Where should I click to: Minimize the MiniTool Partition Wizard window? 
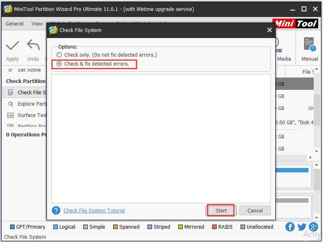(293, 9)
